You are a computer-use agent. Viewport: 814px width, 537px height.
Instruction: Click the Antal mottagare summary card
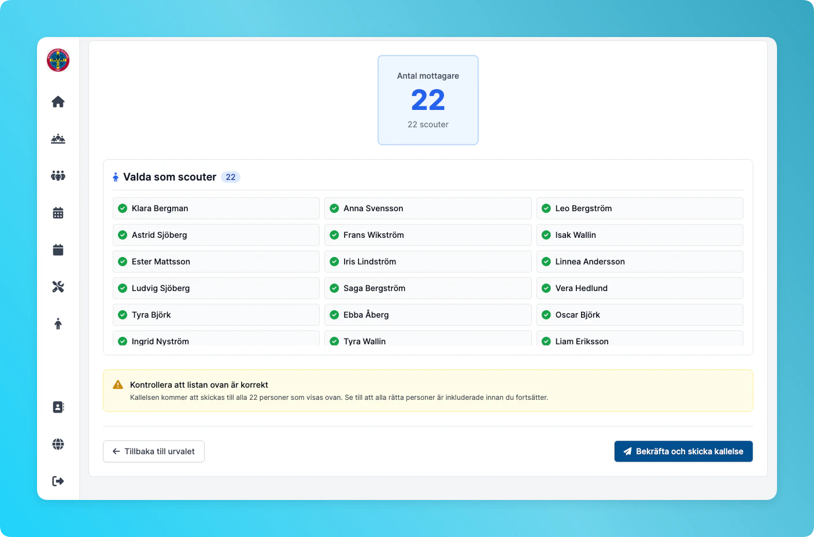428,100
